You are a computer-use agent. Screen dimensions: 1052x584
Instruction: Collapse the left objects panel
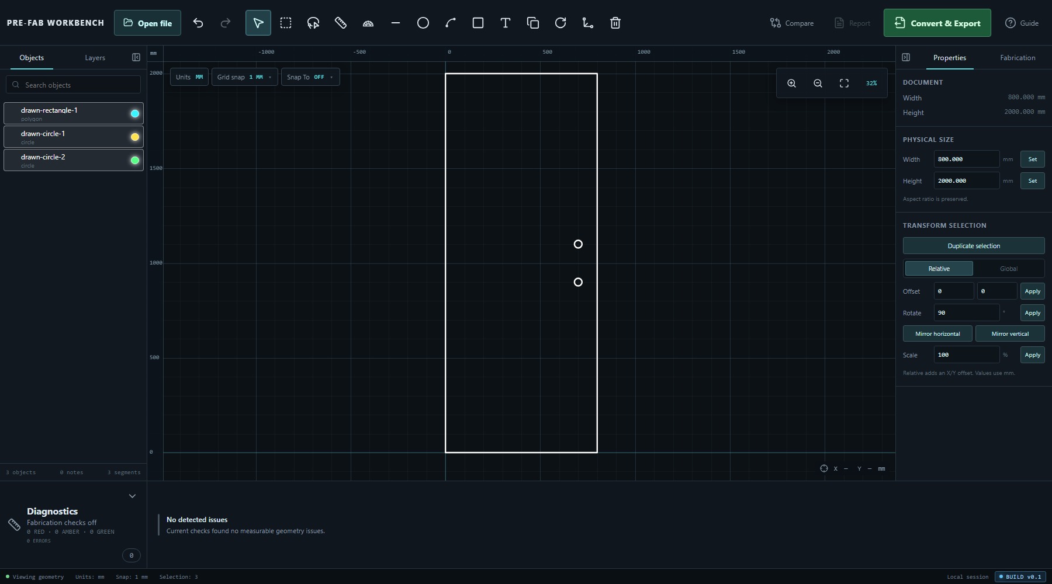pyautogui.click(x=136, y=57)
